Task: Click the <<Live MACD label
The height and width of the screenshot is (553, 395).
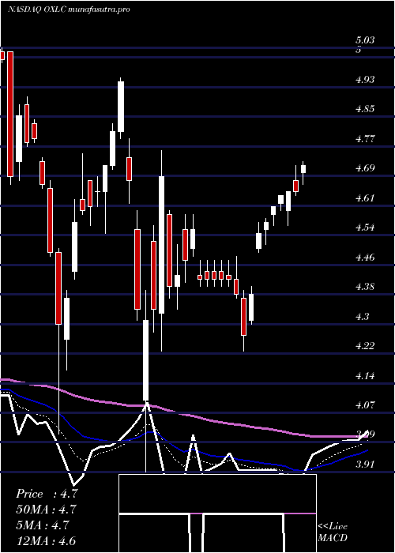Action: (333, 532)
